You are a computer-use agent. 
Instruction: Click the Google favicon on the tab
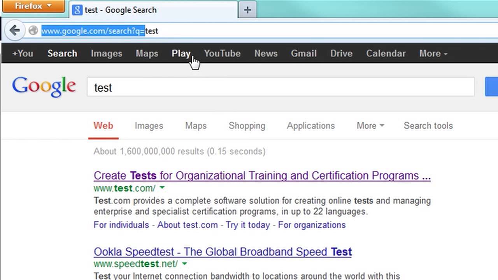tap(77, 10)
